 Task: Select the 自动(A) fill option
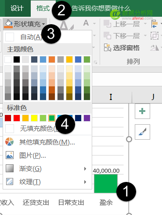47,37
